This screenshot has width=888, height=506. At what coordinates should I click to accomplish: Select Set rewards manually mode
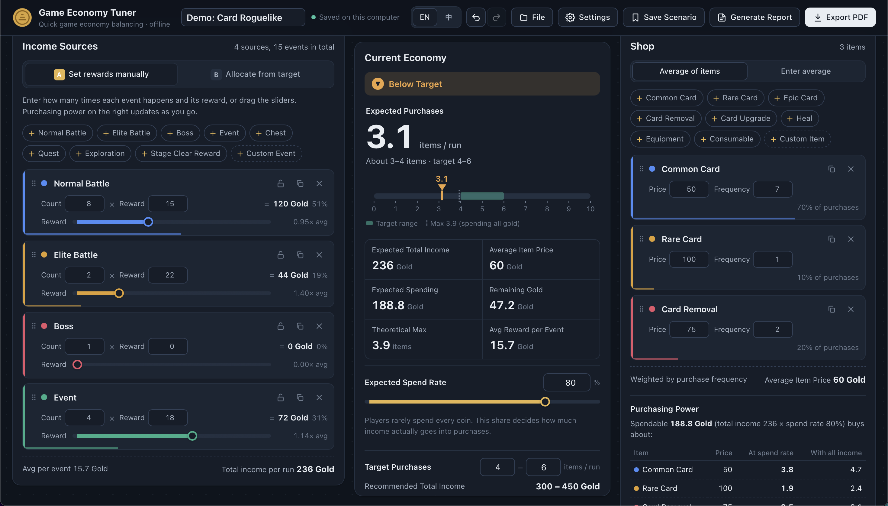[101, 74]
